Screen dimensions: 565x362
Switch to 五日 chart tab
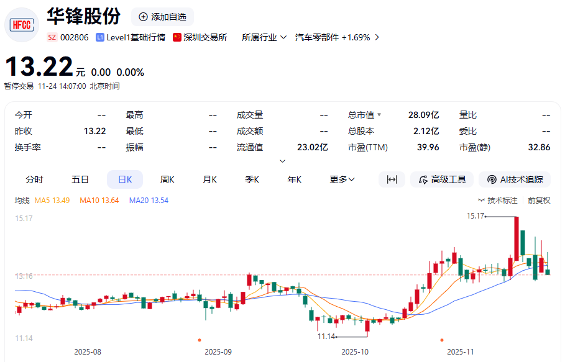[80, 179]
